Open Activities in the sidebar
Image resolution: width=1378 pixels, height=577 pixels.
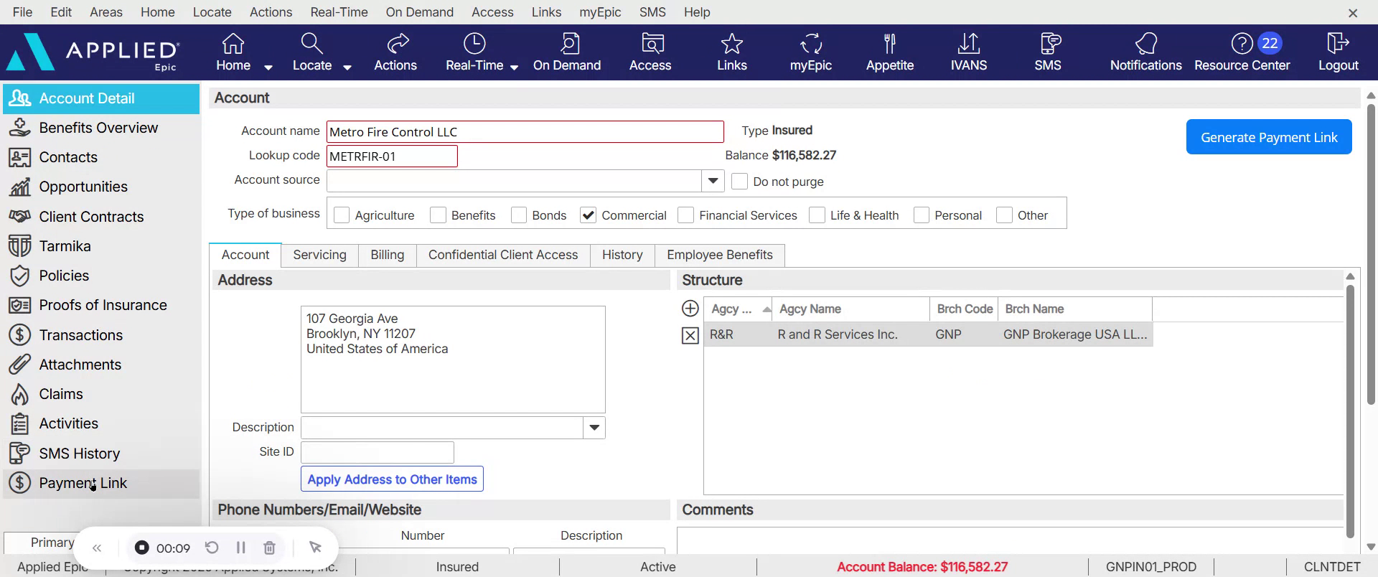point(100,423)
